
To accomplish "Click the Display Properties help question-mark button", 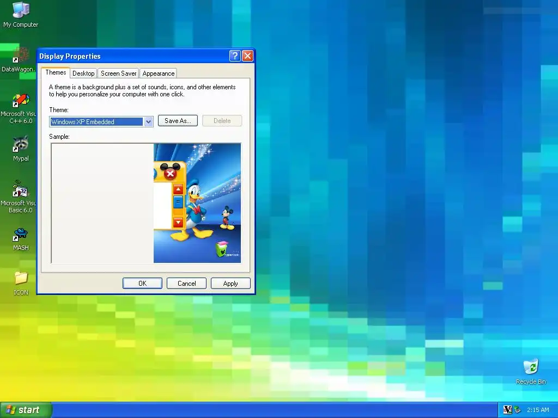I will 235,56.
